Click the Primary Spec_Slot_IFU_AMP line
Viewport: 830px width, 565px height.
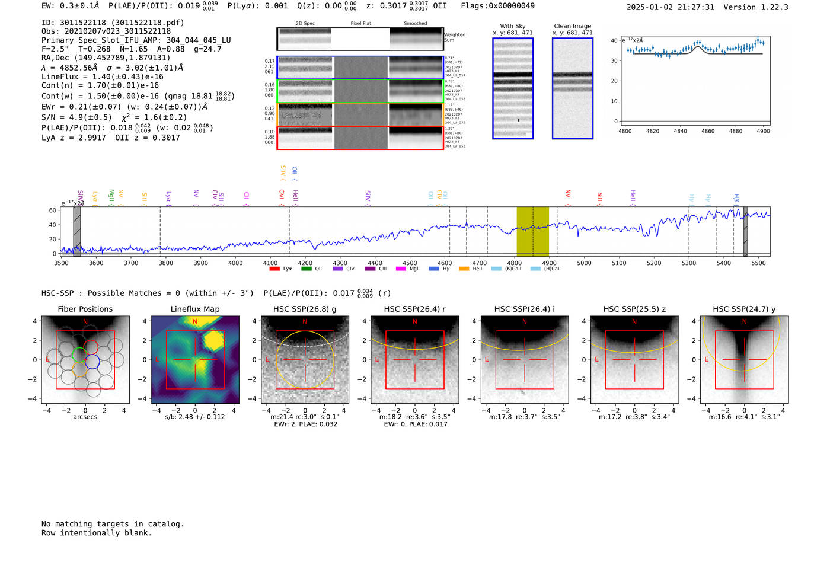pos(136,40)
